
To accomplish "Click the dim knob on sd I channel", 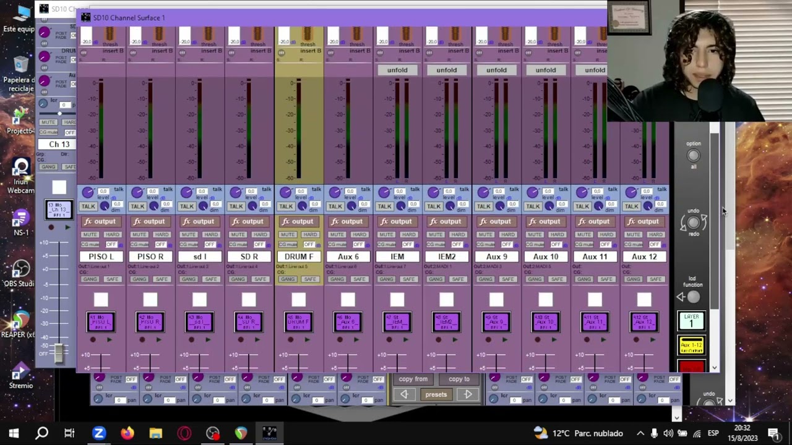I will [203, 206].
